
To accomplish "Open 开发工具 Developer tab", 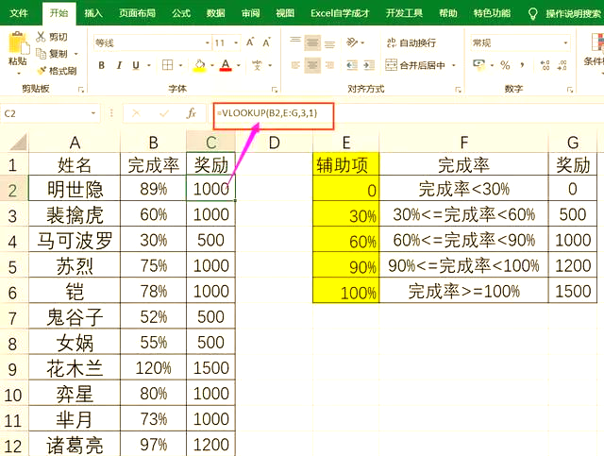I will [x=404, y=13].
